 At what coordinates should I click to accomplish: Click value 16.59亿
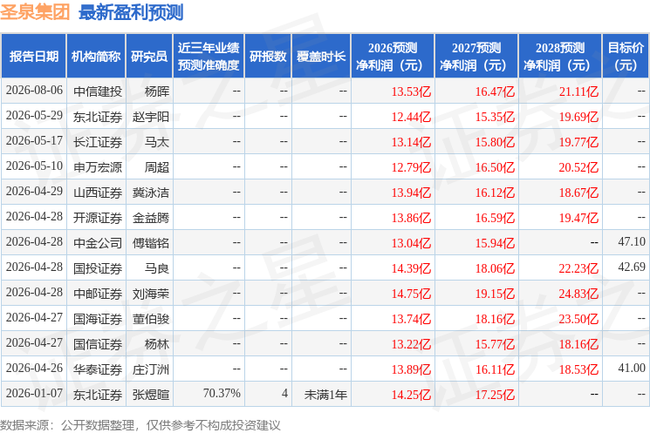click(495, 218)
